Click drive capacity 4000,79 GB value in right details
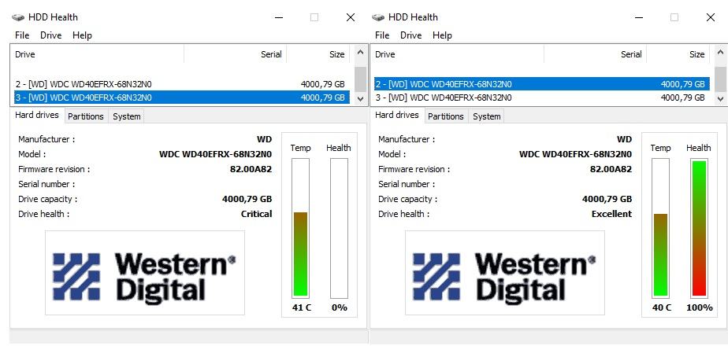Screen dimensions: 728x346 607,199
